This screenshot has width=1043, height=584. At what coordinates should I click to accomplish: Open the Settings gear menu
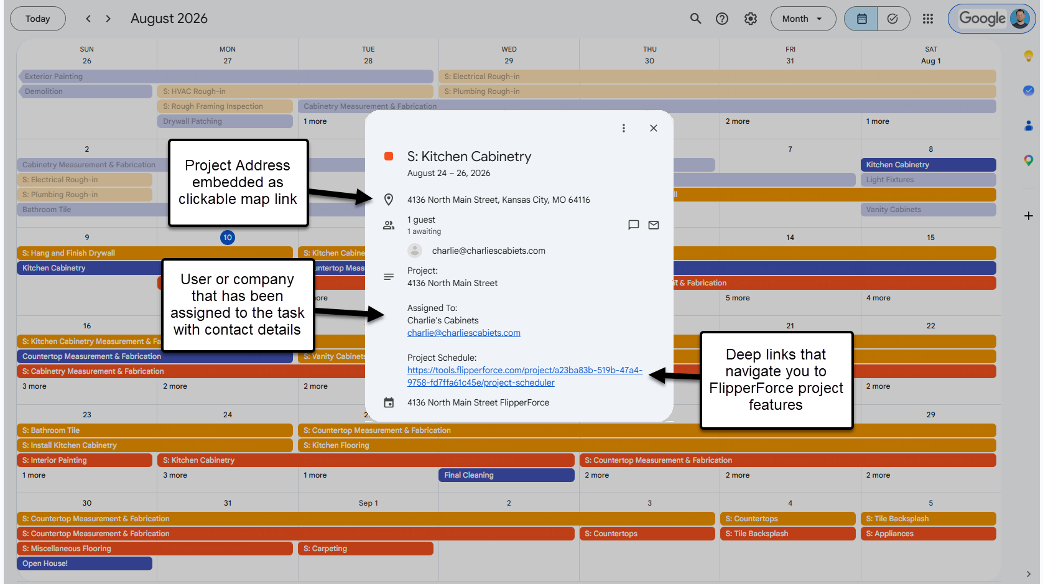751,19
